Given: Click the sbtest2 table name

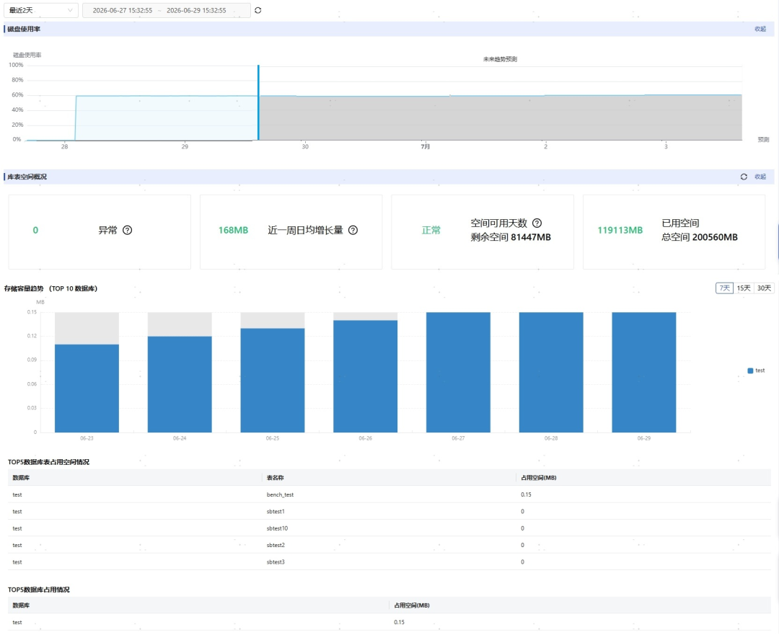Looking at the screenshot, I should pyautogui.click(x=276, y=545).
